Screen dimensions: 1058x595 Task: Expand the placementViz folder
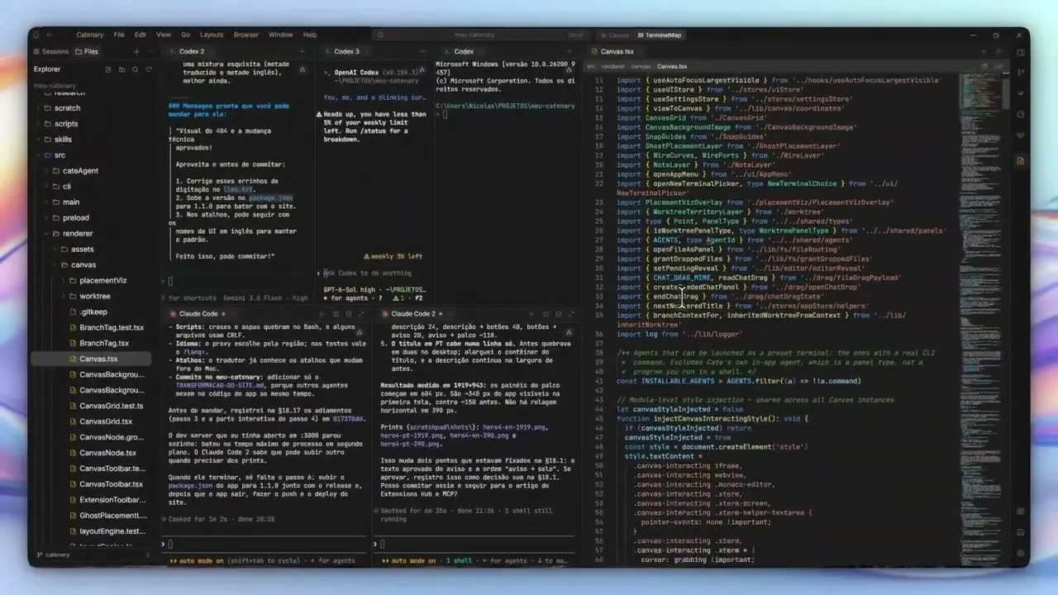63,281
